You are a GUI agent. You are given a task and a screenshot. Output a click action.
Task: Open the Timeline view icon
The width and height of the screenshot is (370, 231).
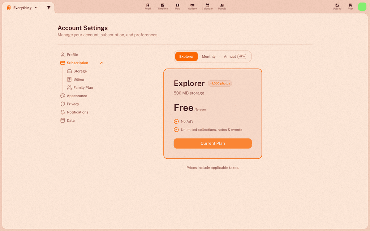click(163, 5)
